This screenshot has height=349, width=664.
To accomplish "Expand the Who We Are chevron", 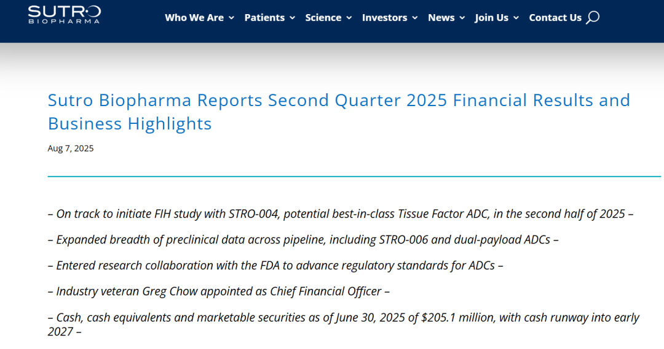I will pos(232,18).
